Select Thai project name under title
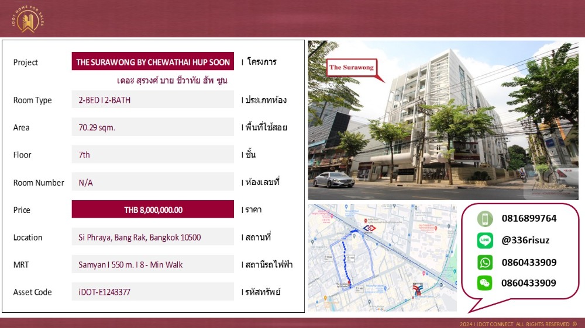The height and width of the screenshot is (328, 585). pos(172,81)
